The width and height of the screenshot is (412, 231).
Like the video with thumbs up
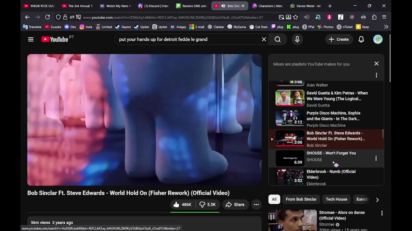(x=182, y=205)
